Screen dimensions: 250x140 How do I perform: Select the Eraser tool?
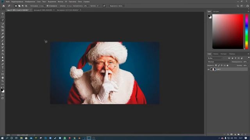pos(3,51)
